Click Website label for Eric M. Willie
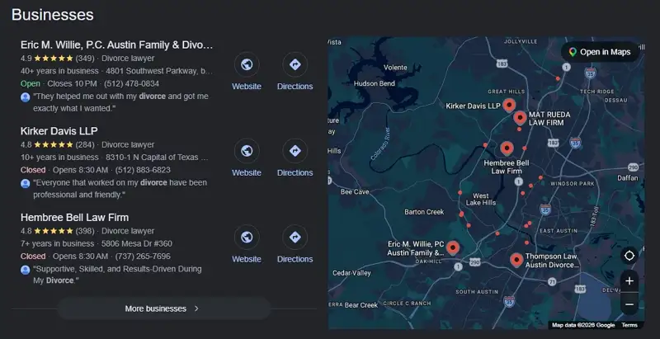660x339 pixels. [247, 87]
